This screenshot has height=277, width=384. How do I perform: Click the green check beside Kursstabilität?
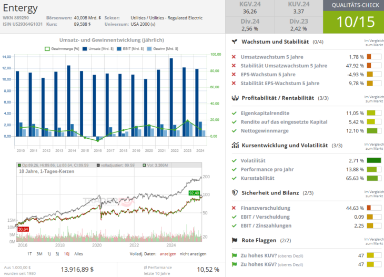pos(234,178)
